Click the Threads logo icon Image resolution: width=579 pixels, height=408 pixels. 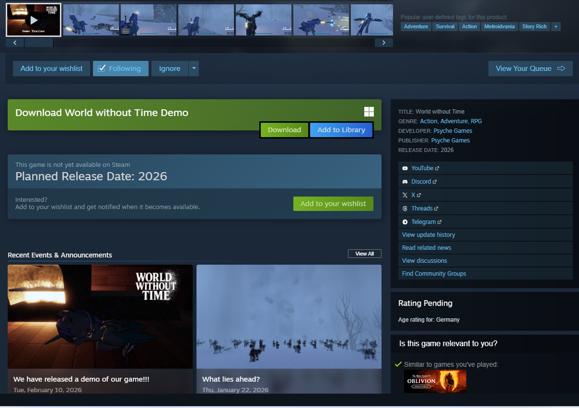point(405,209)
